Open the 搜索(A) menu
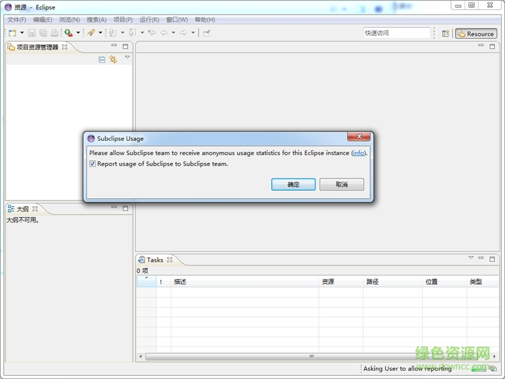Image resolution: width=505 pixels, height=379 pixels. pyautogui.click(x=96, y=20)
